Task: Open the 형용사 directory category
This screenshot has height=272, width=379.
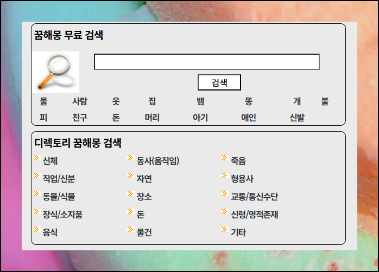Action: tap(242, 179)
